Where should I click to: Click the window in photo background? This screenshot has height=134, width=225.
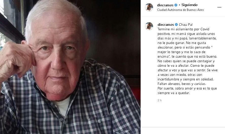point(9,21)
